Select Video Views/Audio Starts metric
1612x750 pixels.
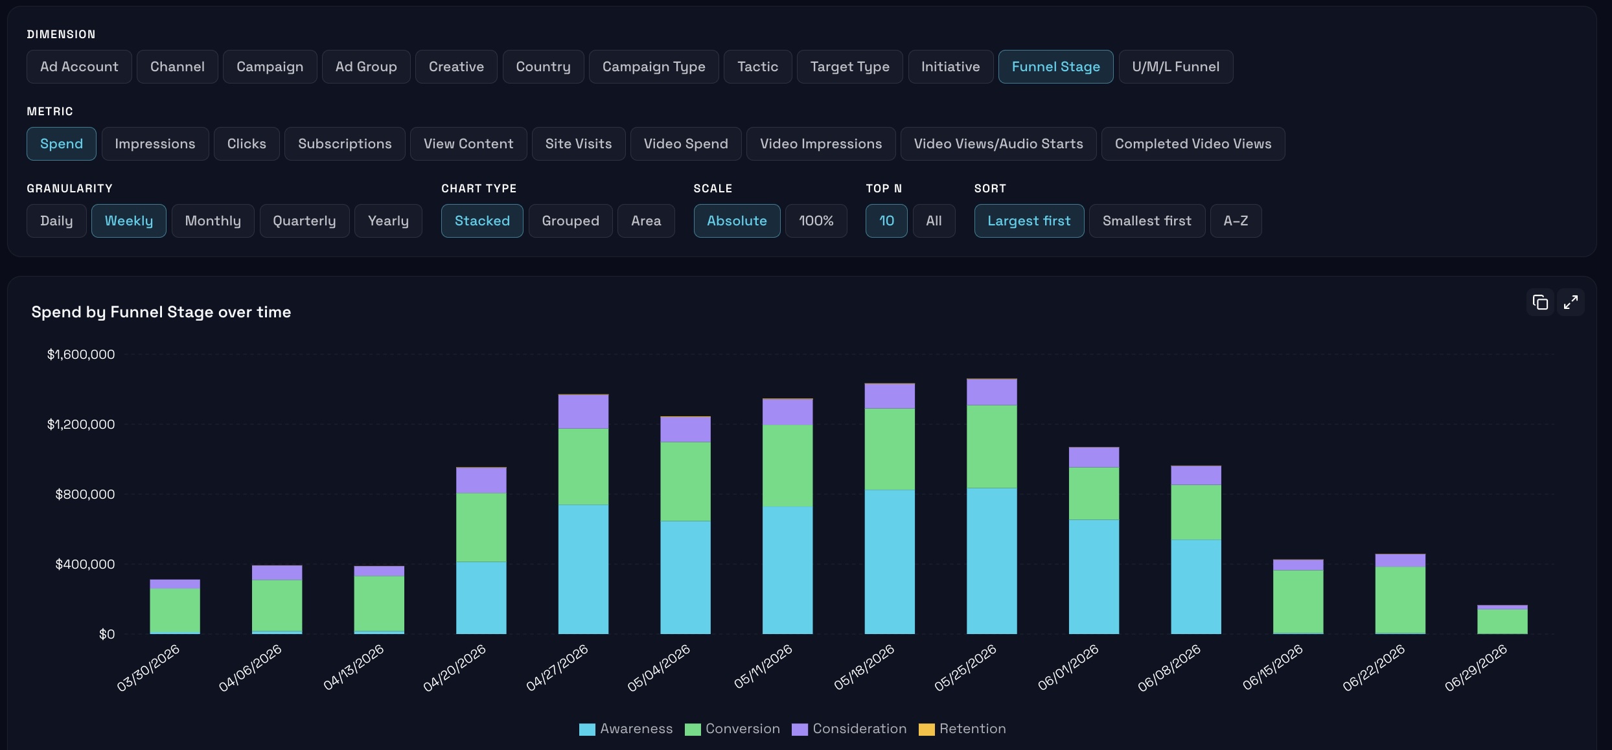click(x=998, y=144)
